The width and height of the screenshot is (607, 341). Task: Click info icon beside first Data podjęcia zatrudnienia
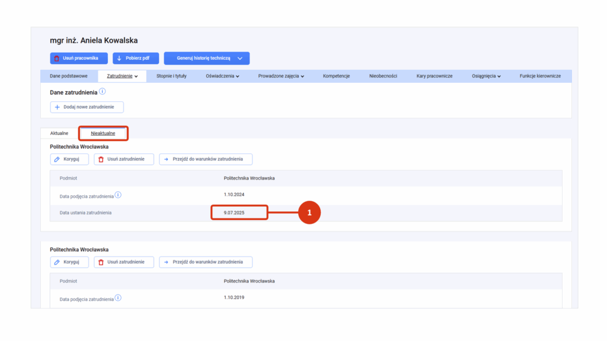(118, 195)
